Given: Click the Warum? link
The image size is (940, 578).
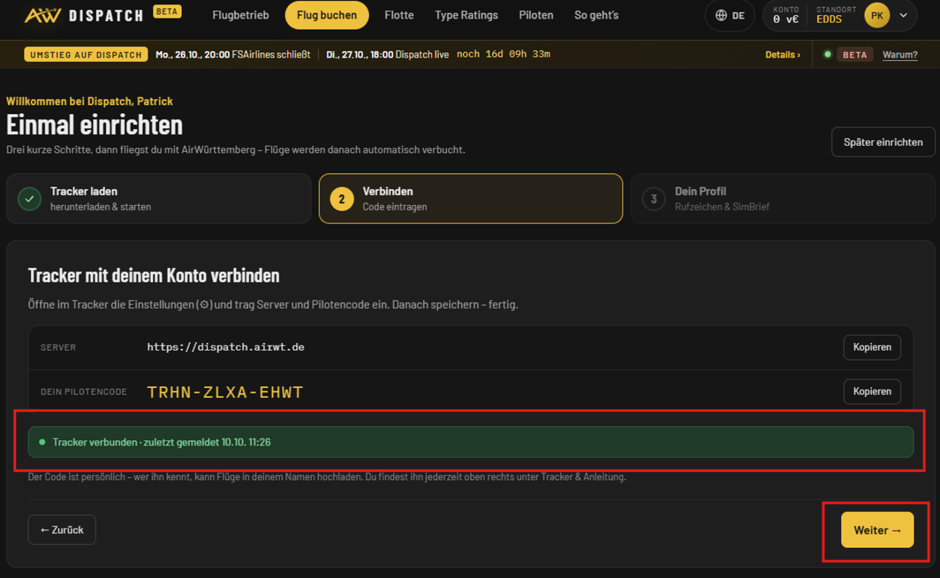Looking at the screenshot, I should [x=900, y=54].
